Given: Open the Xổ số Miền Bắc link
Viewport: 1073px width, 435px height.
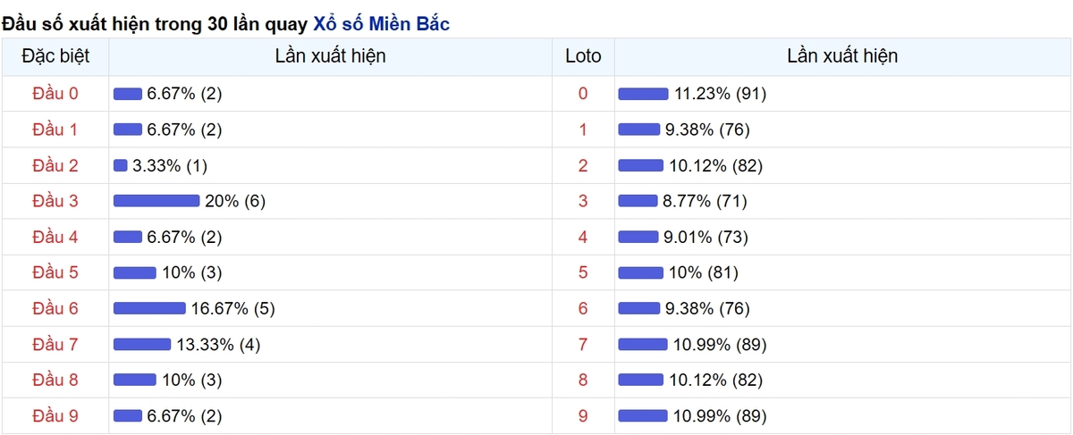Looking at the screenshot, I should tap(381, 24).
